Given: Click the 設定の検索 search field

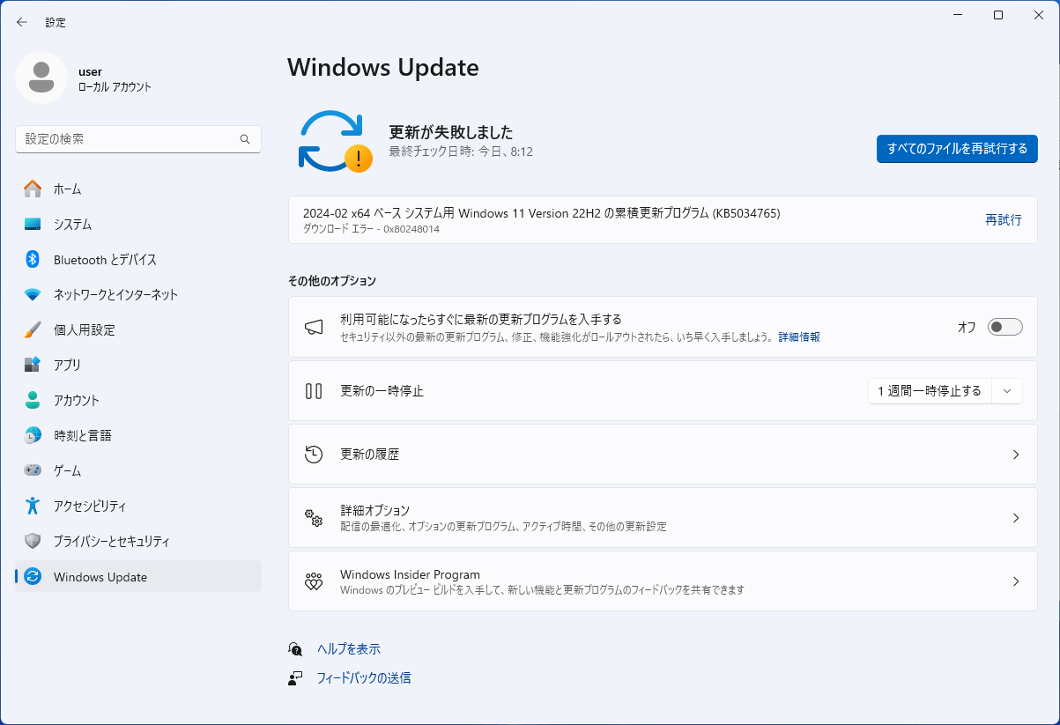Looking at the screenshot, I should coord(138,139).
